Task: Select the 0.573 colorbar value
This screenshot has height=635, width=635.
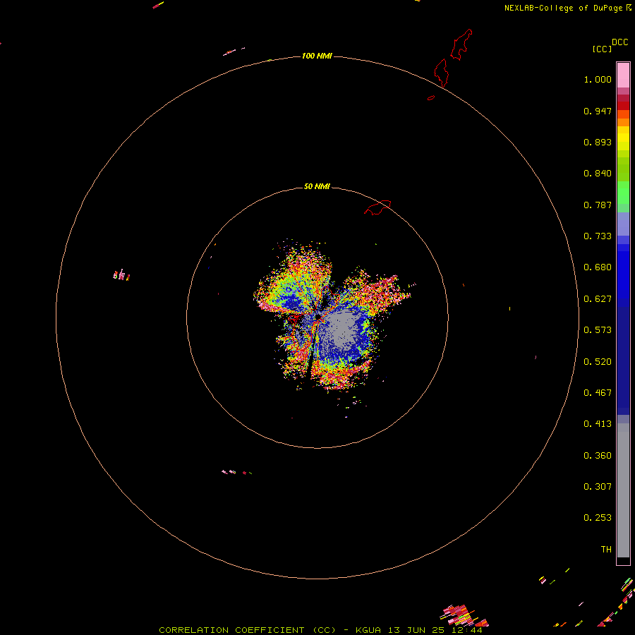Action: point(598,330)
